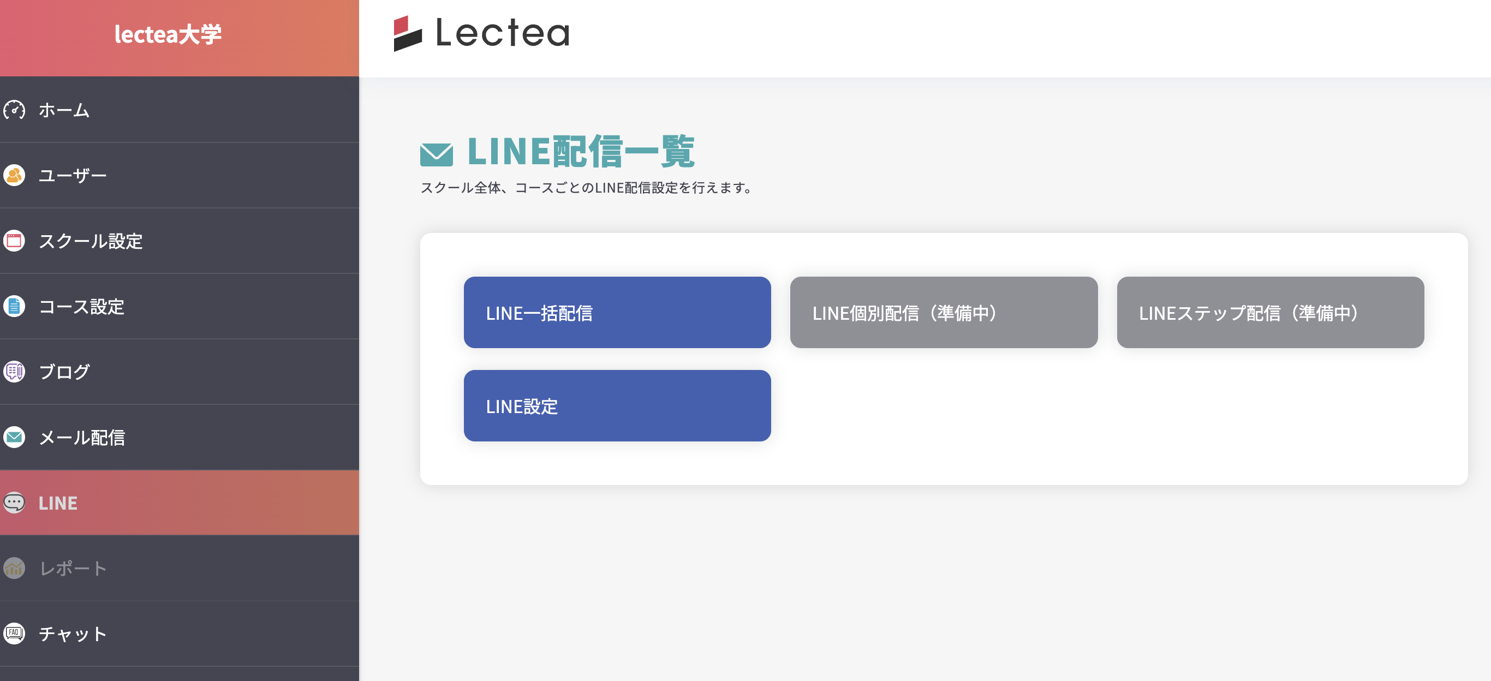Viewport: 1491px width, 681px height.
Task: Click the lectea大学 school name header
Action: (x=168, y=35)
